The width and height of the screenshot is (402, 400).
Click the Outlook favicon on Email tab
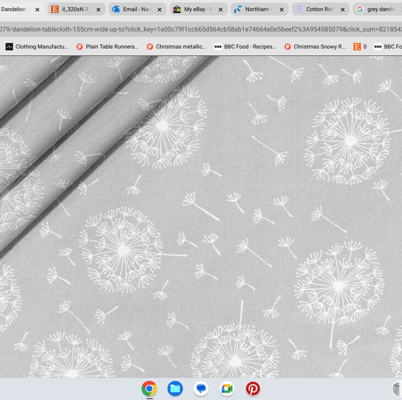[x=116, y=9]
